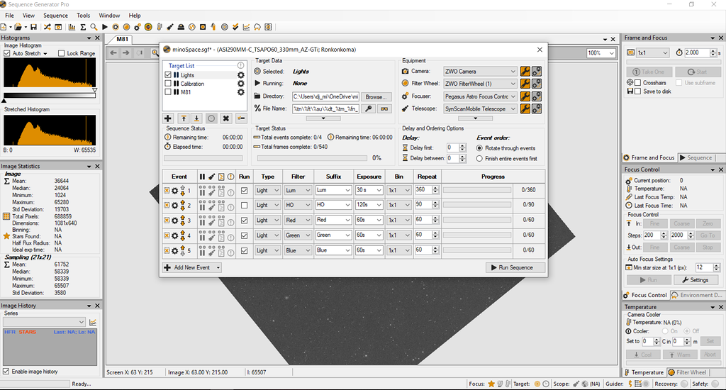
Task: Move selected target down in list
Action: [x=196, y=118]
